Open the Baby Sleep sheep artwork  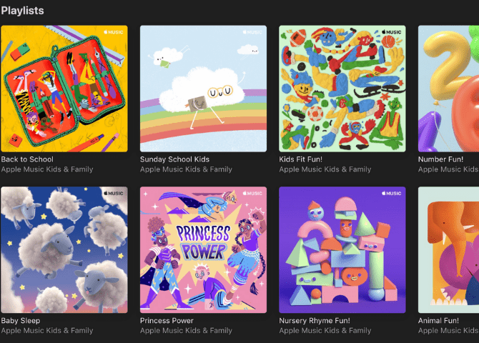(x=64, y=250)
